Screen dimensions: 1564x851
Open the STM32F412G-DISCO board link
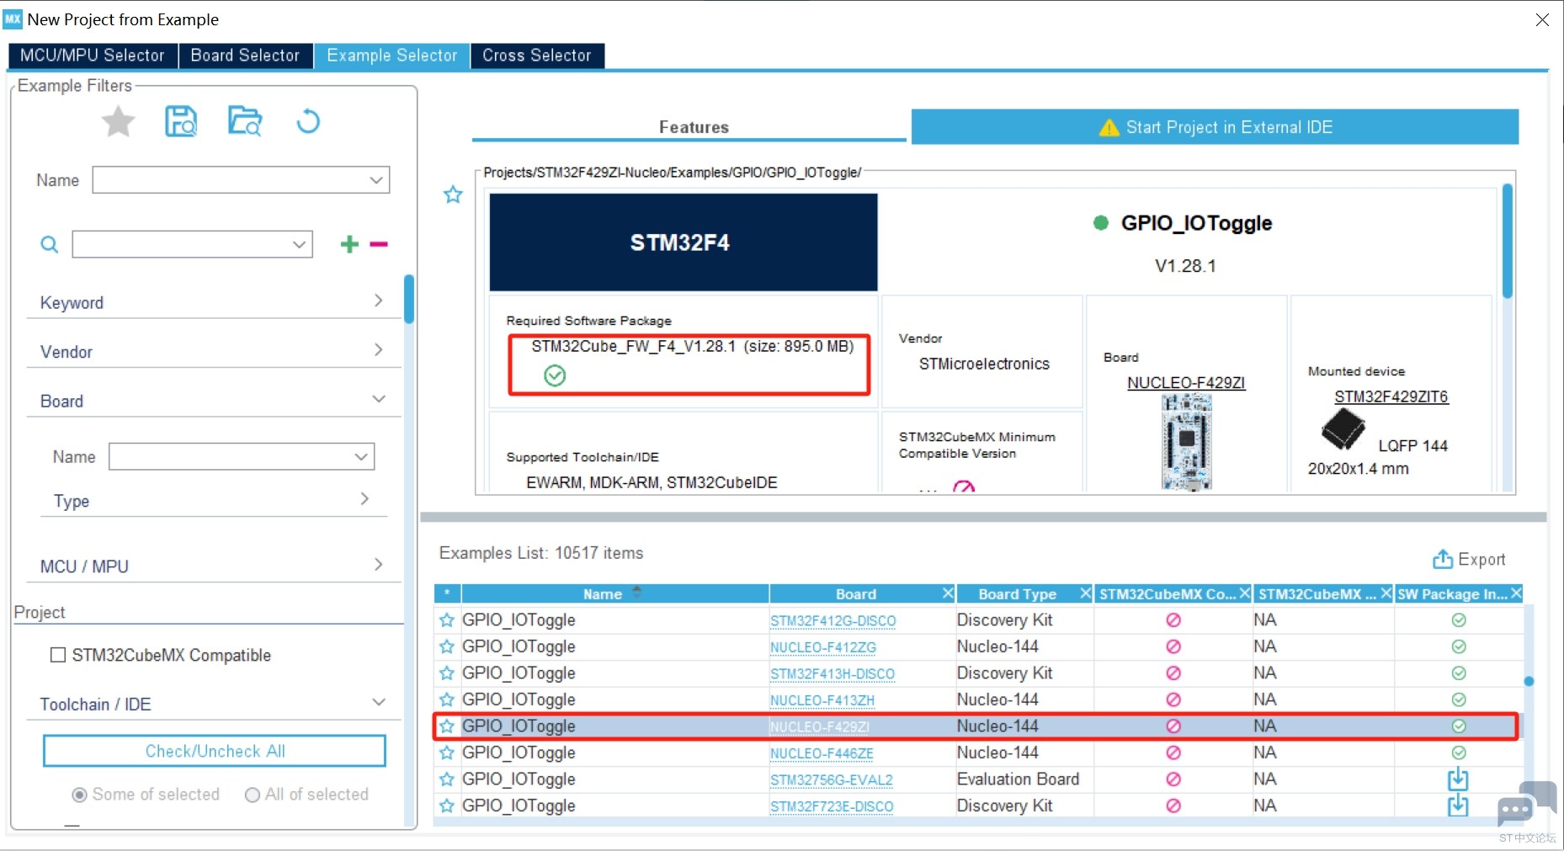(833, 621)
